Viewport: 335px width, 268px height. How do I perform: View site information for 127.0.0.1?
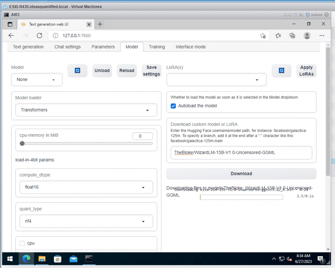click(x=55, y=36)
